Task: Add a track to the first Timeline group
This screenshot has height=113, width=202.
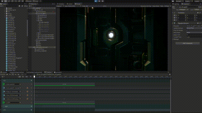Action: point(31,80)
